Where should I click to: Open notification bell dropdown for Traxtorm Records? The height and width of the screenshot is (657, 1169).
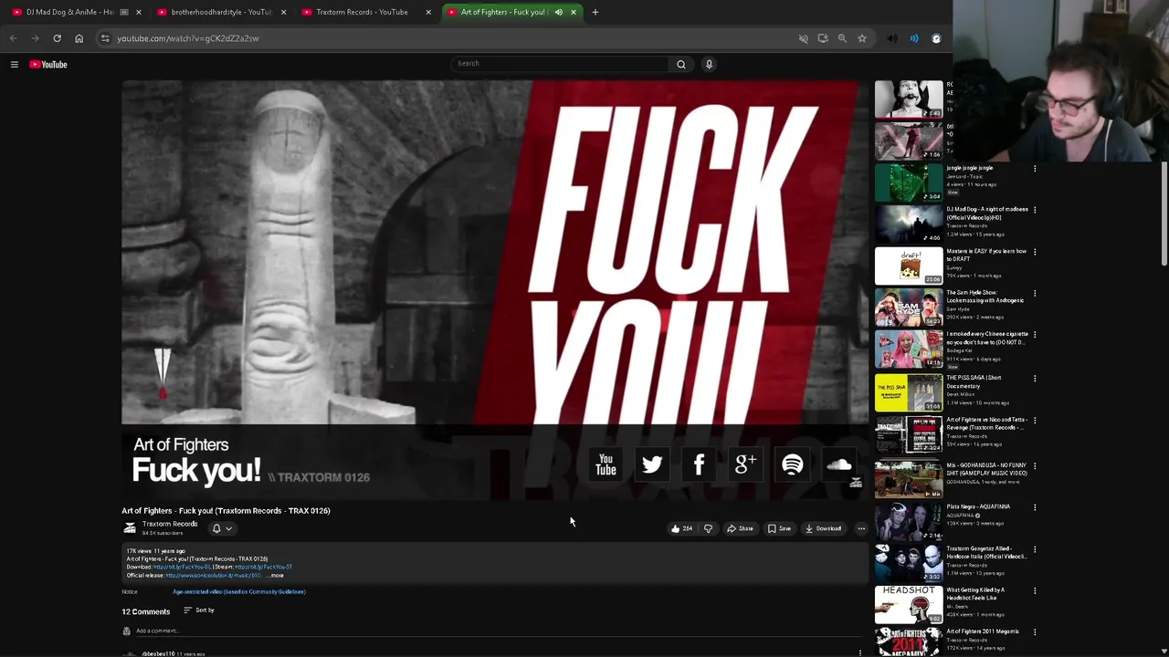click(222, 528)
